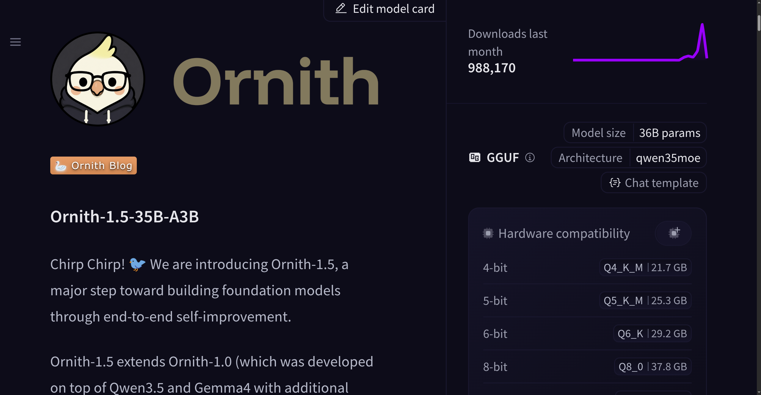This screenshot has height=395, width=761.
Task: Click the Model size 36B params badge
Action: point(635,133)
